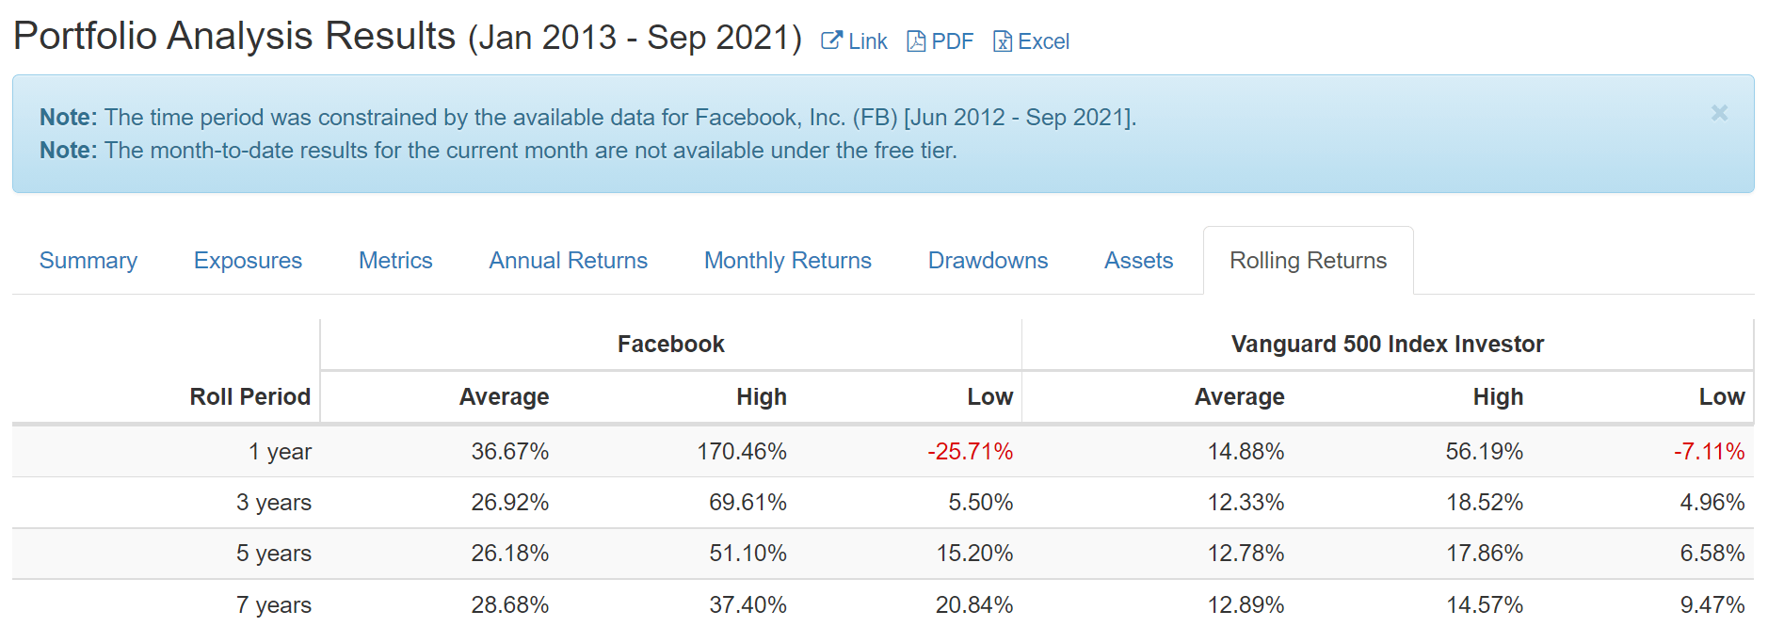Click the Rolling Returns tab

[x=1309, y=261]
